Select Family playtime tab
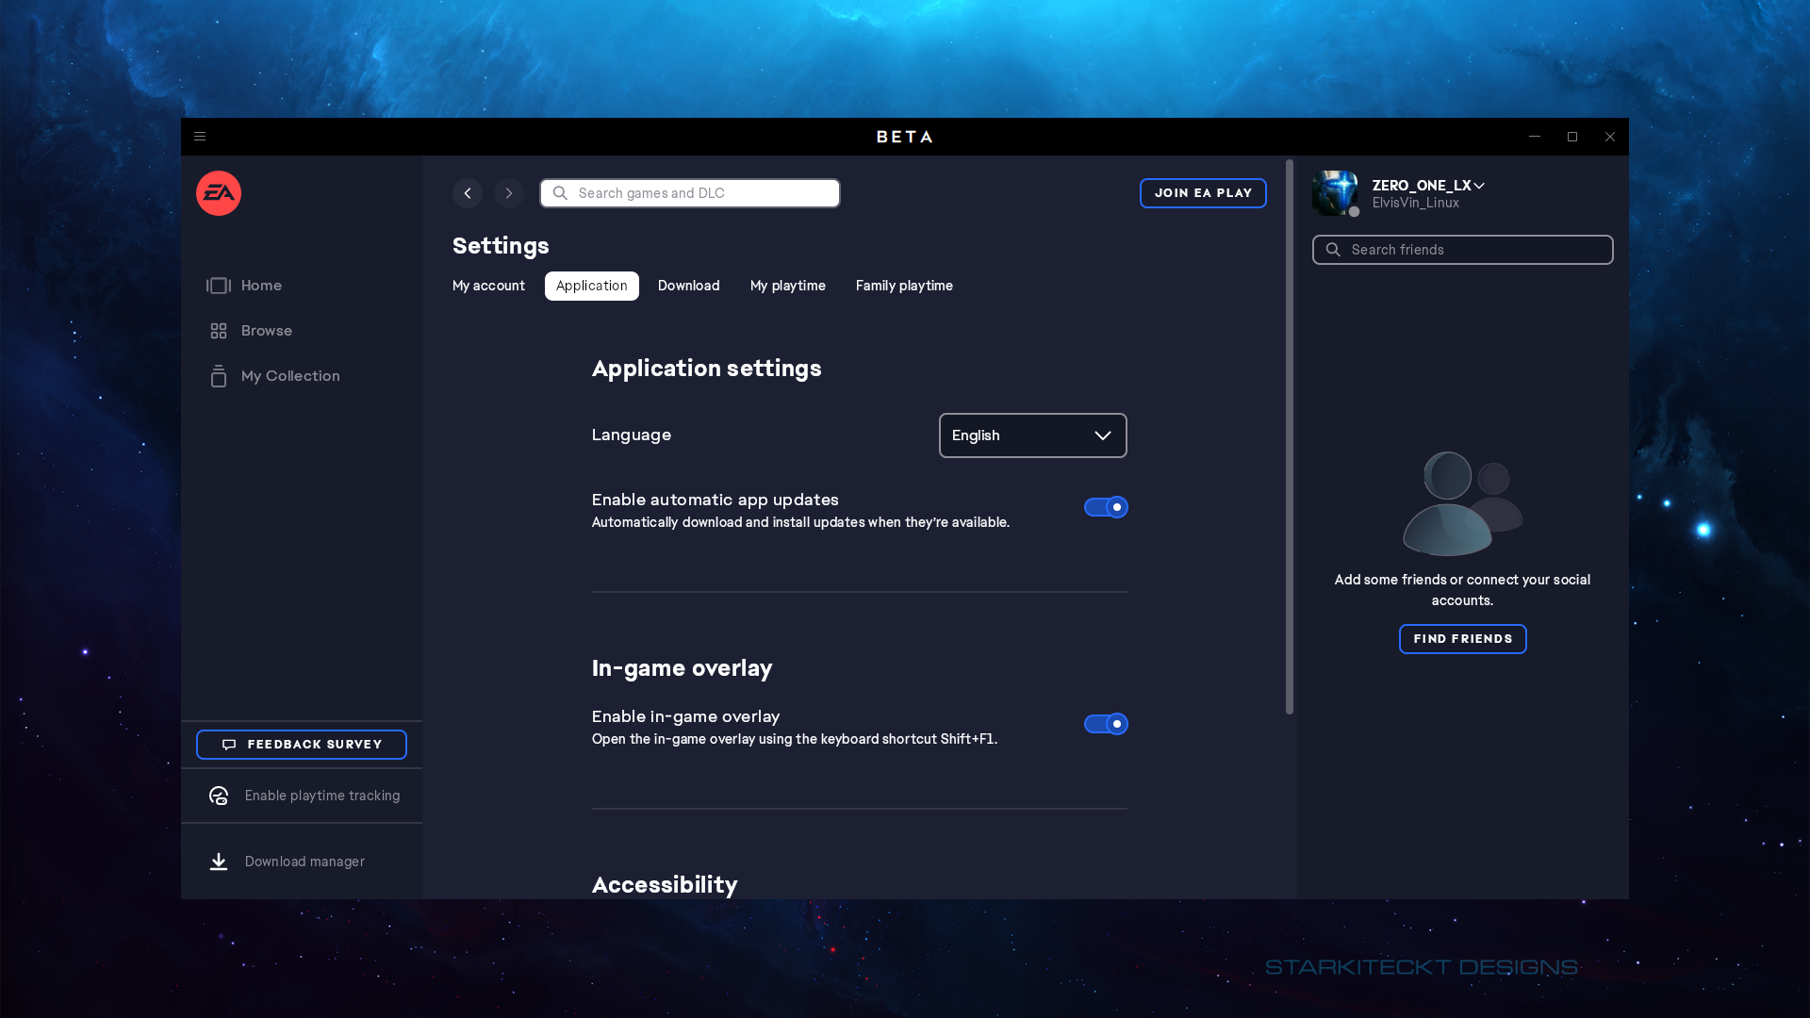The width and height of the screenshot is (1810, 1018). click(x=904, y=285)
